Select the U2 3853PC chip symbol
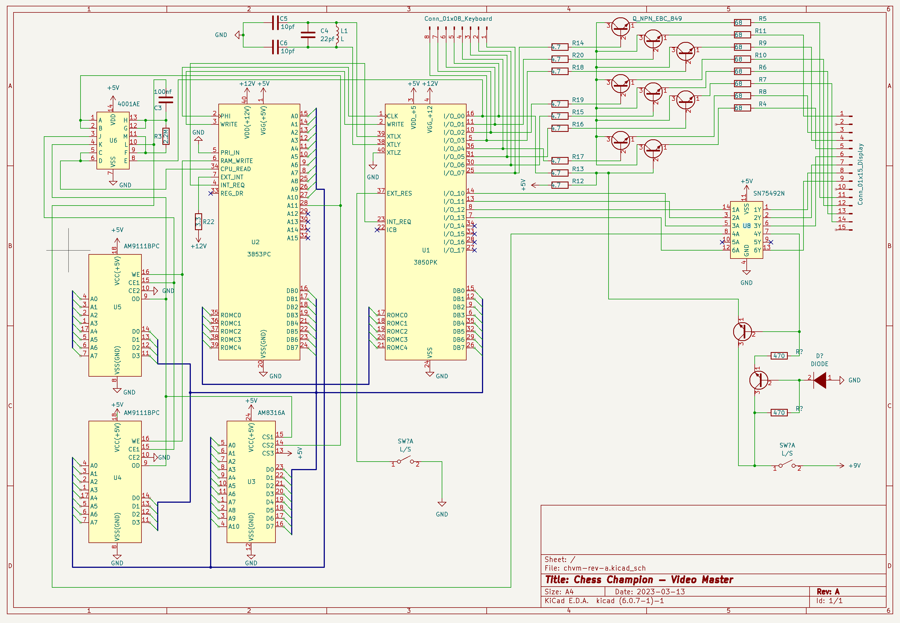 pyautogui.click(x=259, y=232)
